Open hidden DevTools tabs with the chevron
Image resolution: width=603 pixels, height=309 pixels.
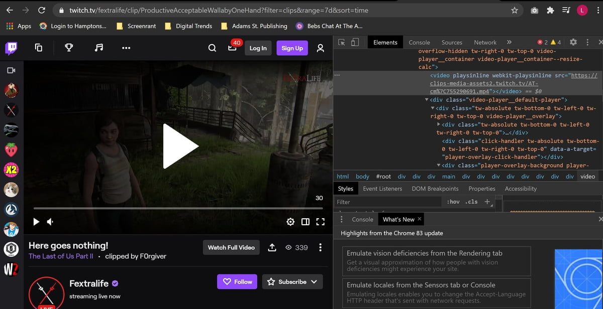[509, 42]
